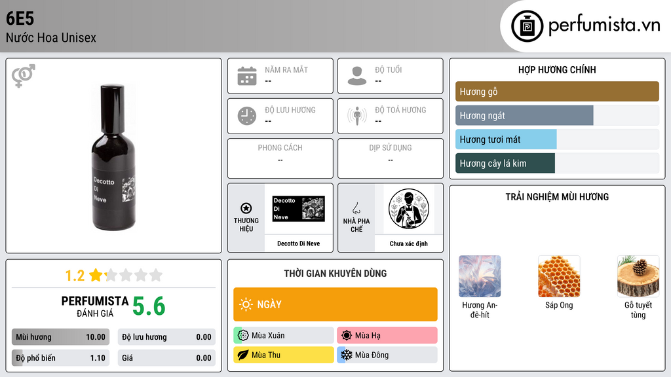The width and height of the screenshot is (671, 377).
Task: Click the 1.2 star rating value
Action: [75, 276]
